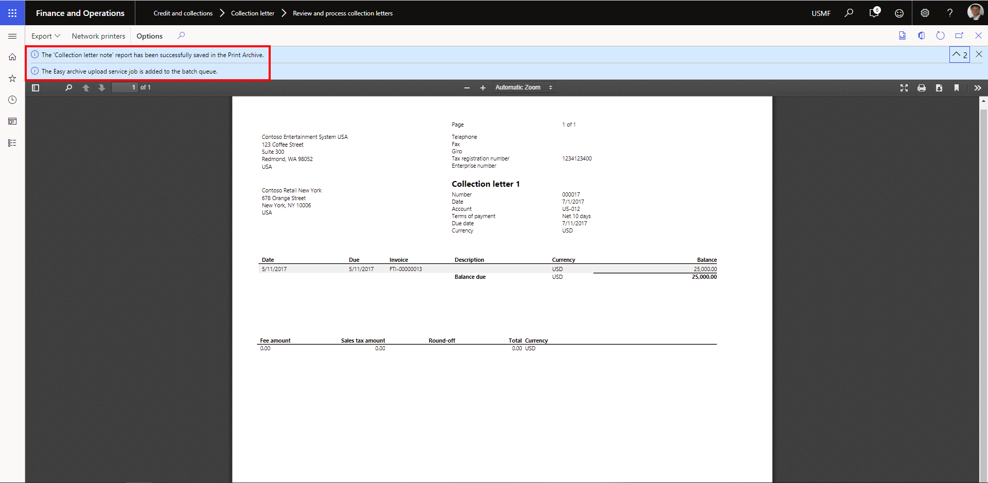Open settings gear icon
The image size is (988, 483).
[925, 13]
